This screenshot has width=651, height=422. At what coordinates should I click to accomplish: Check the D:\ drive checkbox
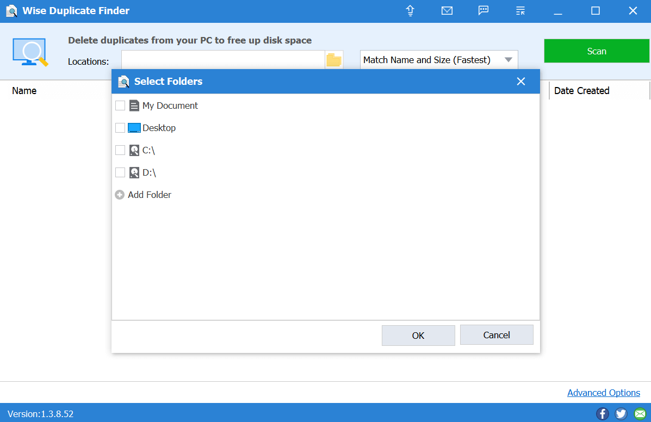(120, 172)
